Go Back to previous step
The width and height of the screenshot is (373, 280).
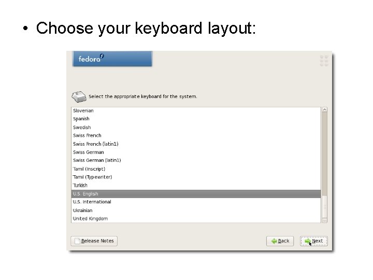(280, 241)
